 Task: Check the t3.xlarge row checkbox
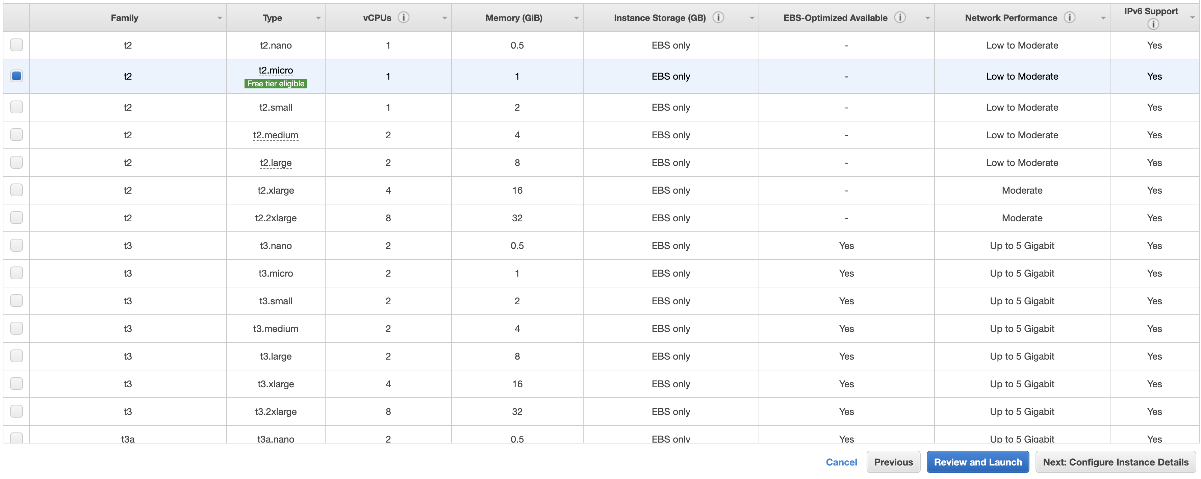pyautogui.click(x=16, y=384)
